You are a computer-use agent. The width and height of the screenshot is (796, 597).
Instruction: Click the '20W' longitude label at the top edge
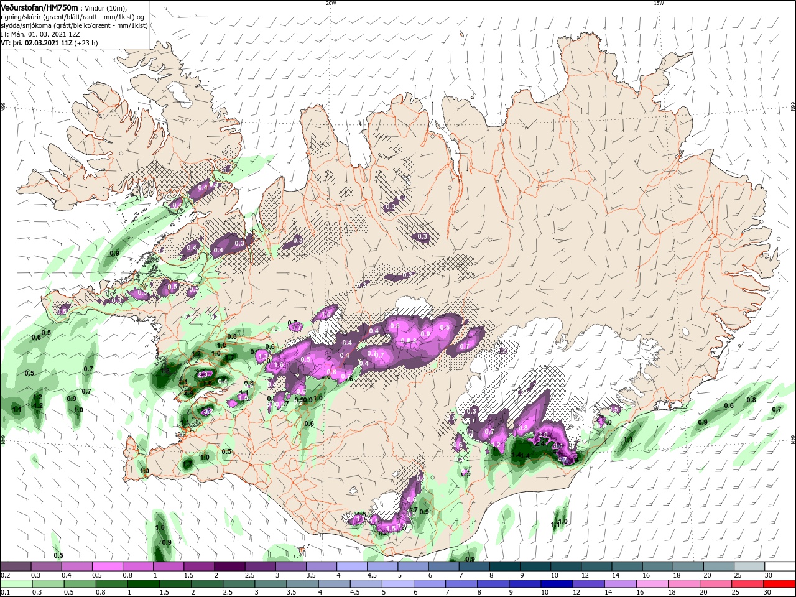331,3
